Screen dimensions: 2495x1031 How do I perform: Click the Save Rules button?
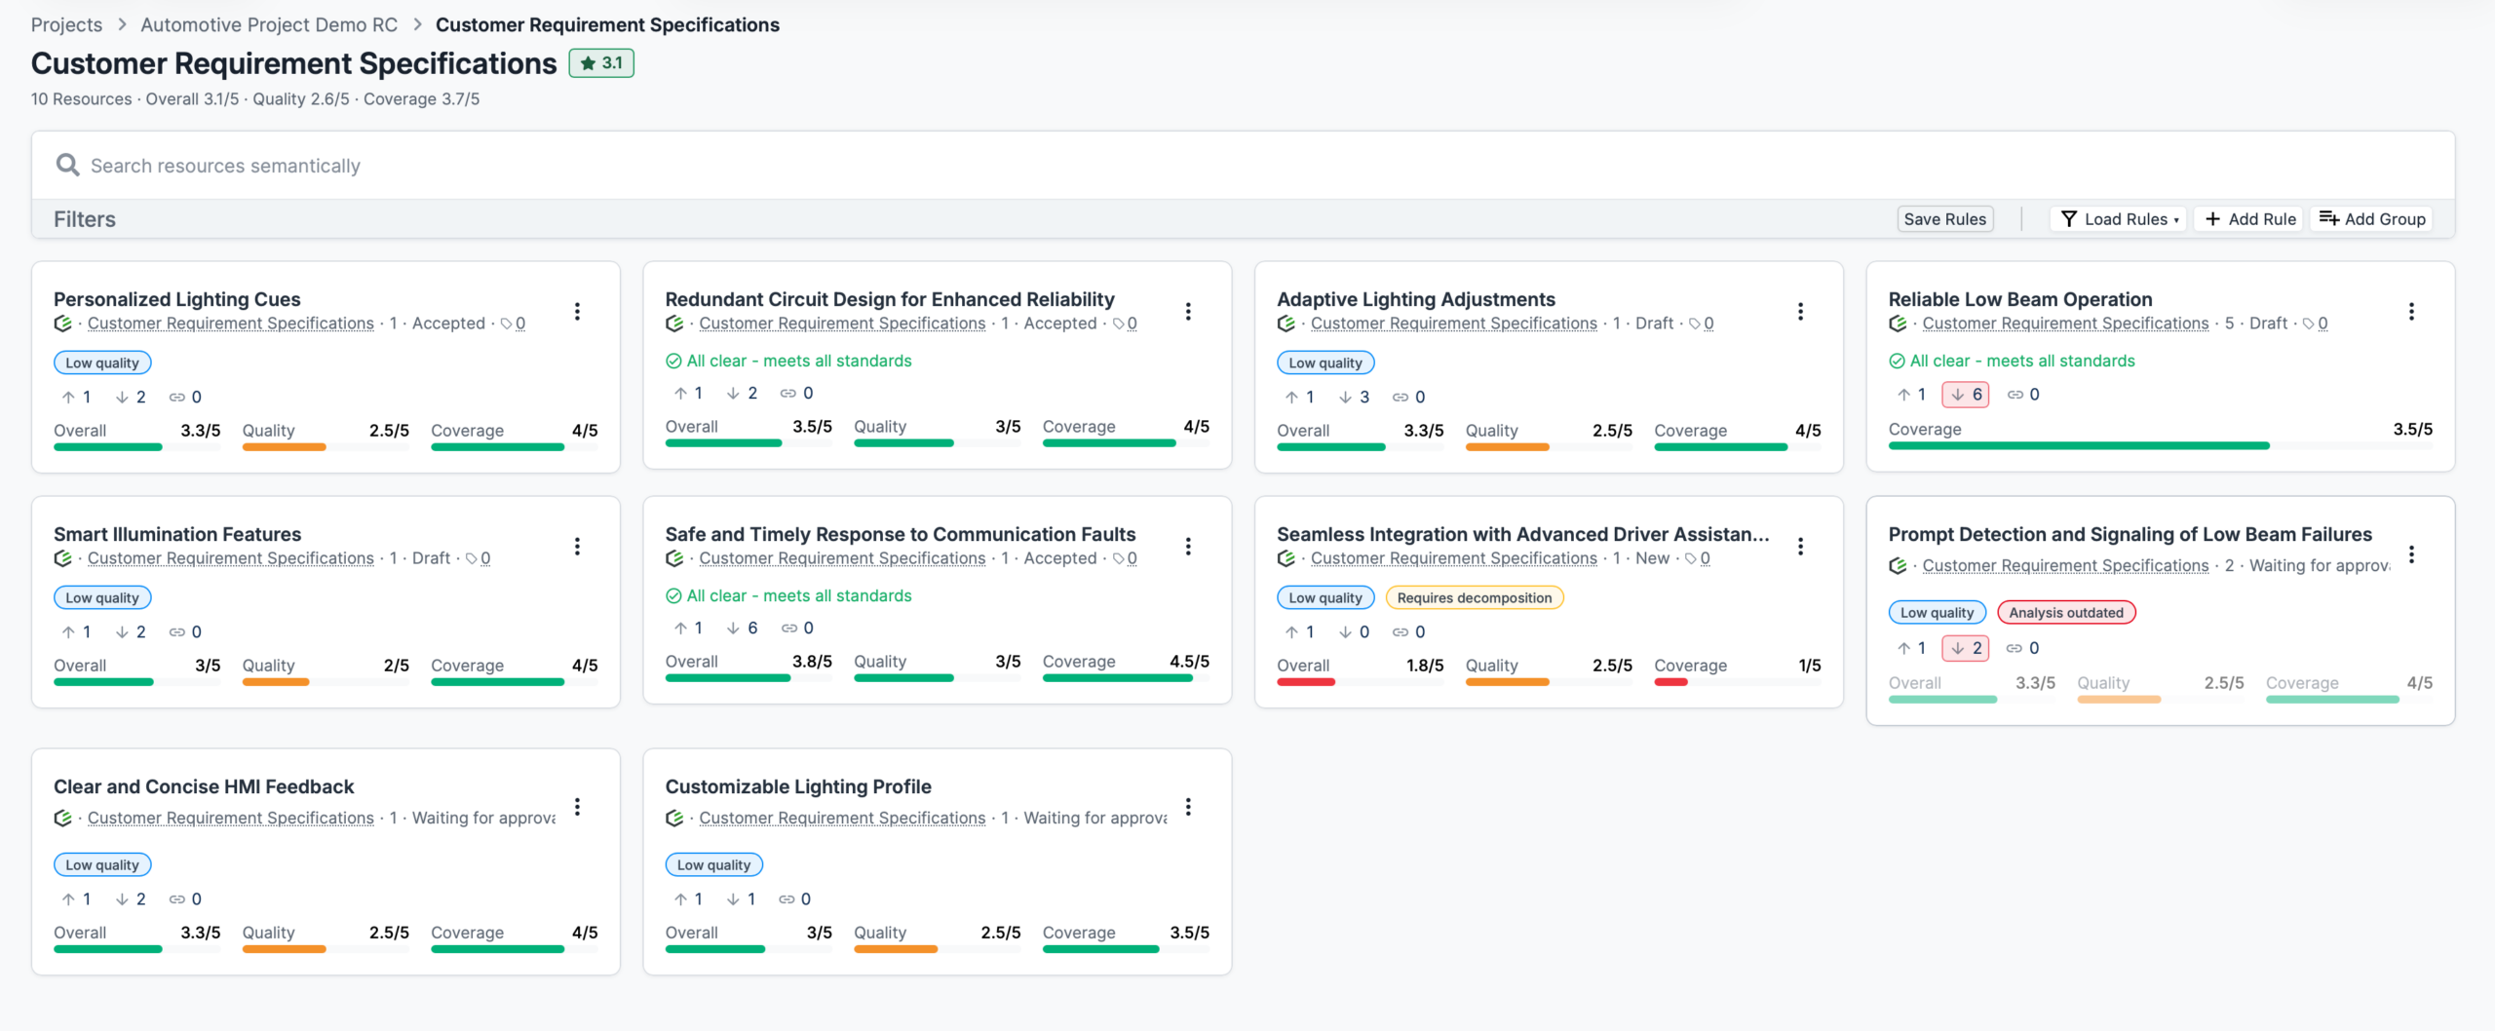tap(1944, 219)
